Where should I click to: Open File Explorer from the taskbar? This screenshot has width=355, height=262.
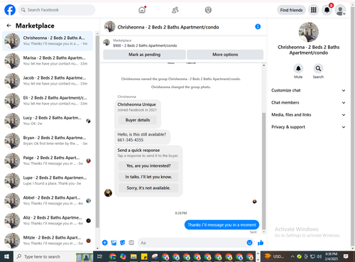[x=133, y=256]
